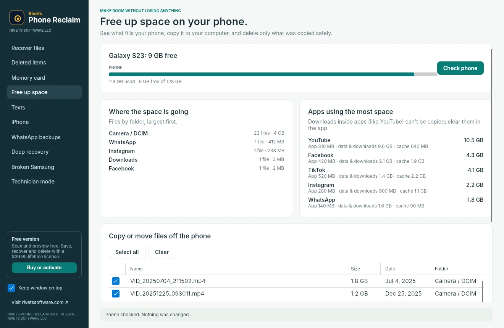The height and width of the screenshot is (328, 504).
Task: Click the Facebook app entry, 4.3 GB
Action: tap(396, 158)
